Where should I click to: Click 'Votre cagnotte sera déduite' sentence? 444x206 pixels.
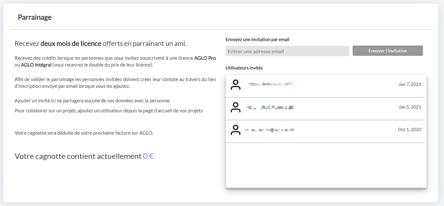click(x=84, y=133)
